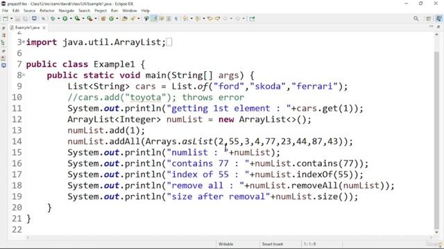Minimize the editor area

(x=432, y=26)
